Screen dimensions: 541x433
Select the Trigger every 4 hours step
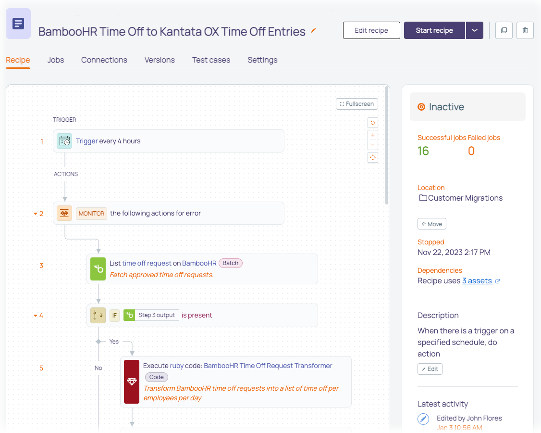pyautogui.click(x=169, y=141)
